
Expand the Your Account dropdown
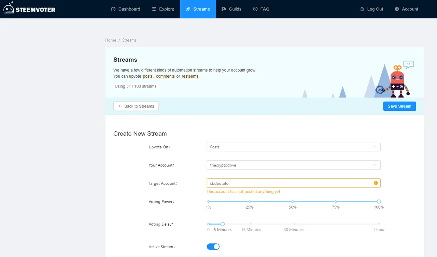pyautogui.click(x=293, y=165)
